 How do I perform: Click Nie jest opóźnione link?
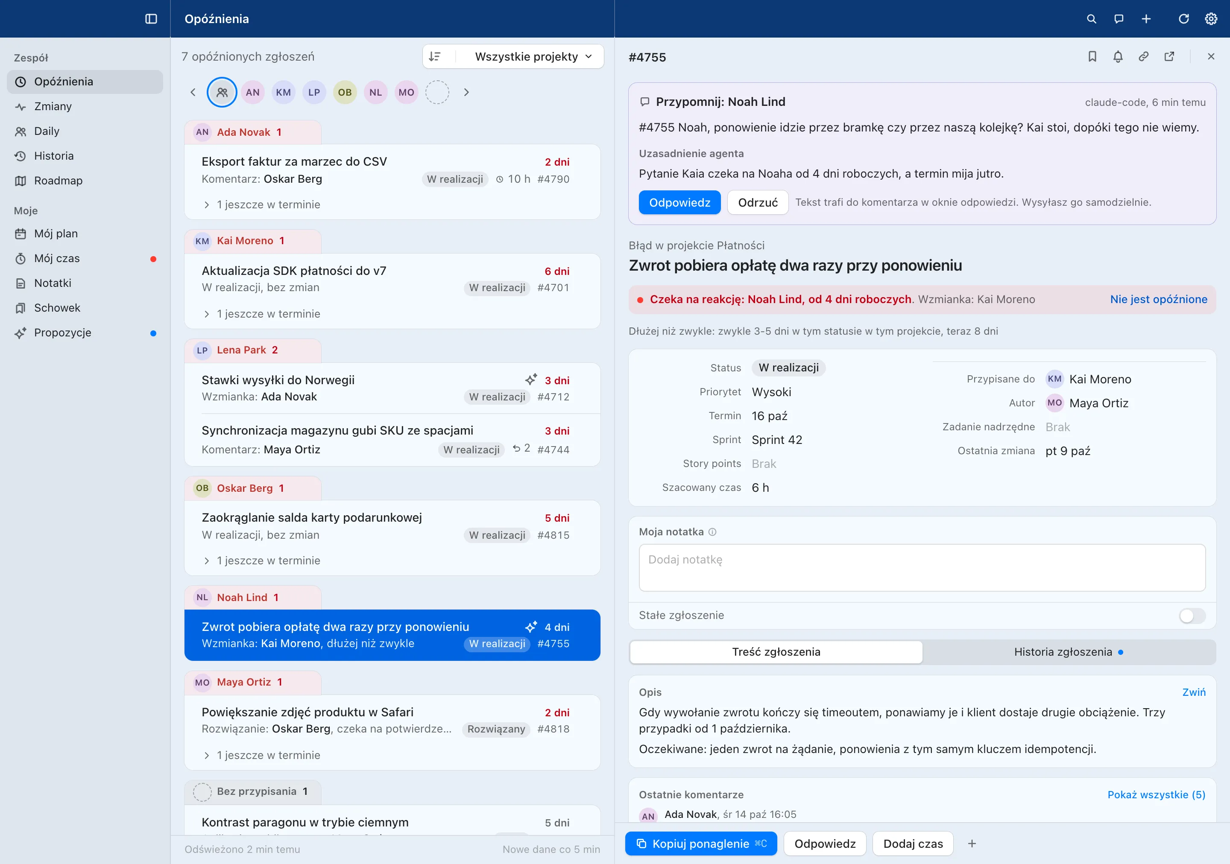pyautogui.click(x=1158, y=299)
